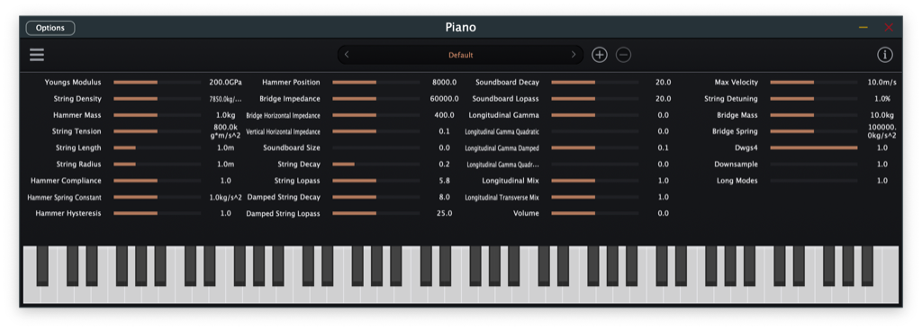This screenshot has width=922, height=330.
Task: Play the leftmost black piano key
Action: (x=42, y=266)
